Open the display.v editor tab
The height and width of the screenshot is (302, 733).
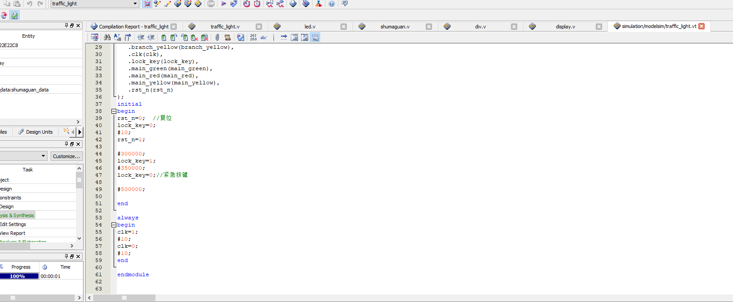[565, 27]
